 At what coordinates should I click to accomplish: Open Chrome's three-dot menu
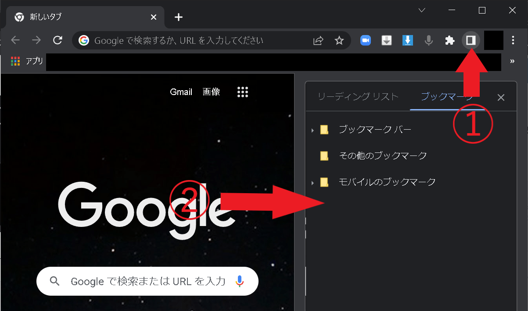pos(513,40)
